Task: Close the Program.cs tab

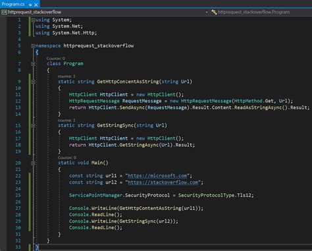Action: pyautogui.click(x=36, y=5)
